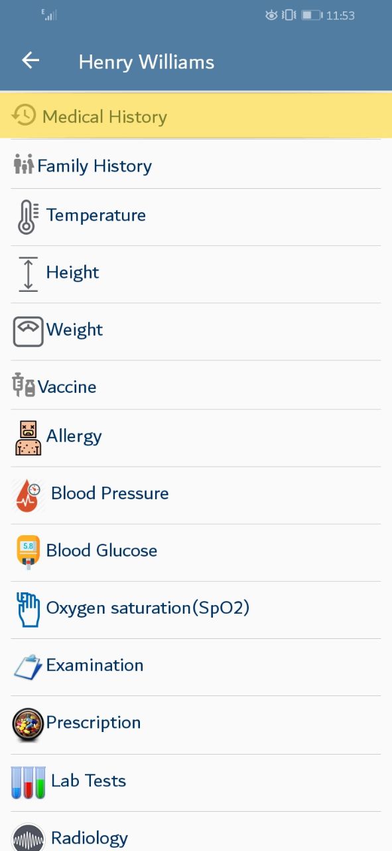Image resolution: width=392 pixels, height=851 pixels.
Task: Tap the thermometer icon for Temperature
Action: tap(28, 217)
